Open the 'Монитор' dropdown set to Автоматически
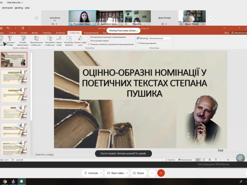The height and width of the screenshot is (185, 247). [x=161, y=38]
